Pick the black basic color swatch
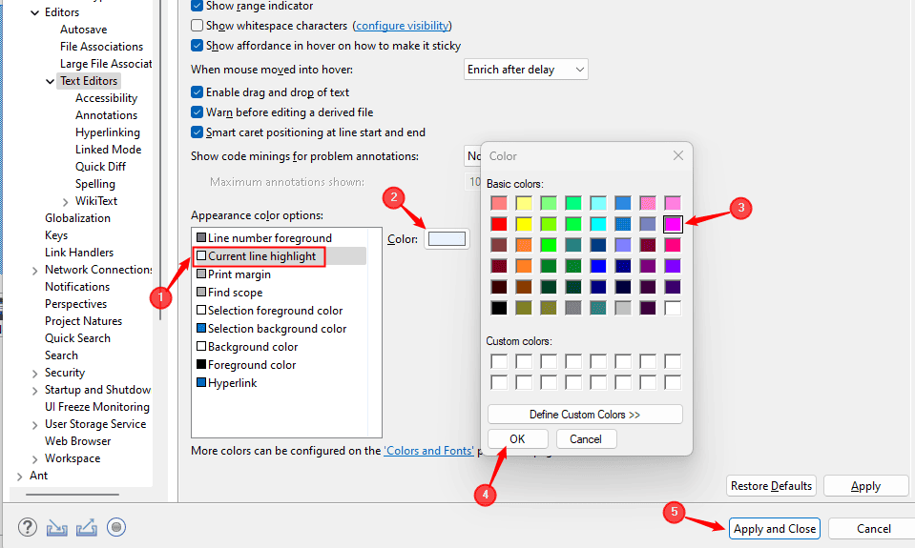The image size is (915, 548). tap(499, 308)
